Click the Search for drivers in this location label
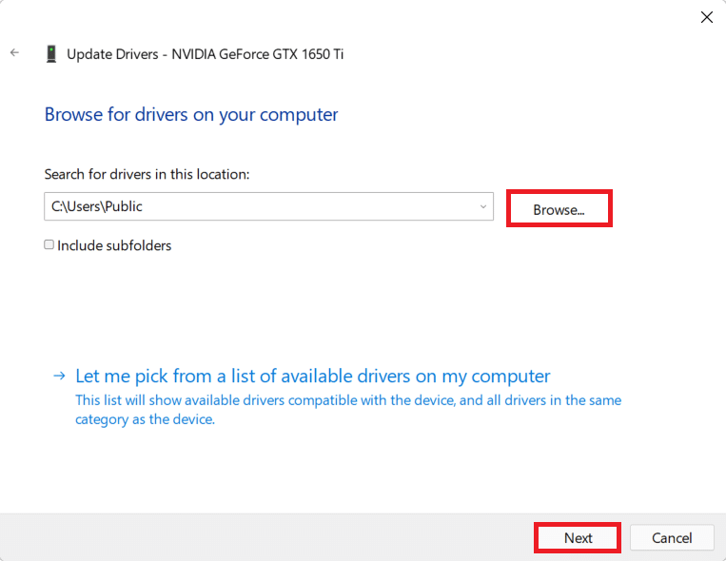Viewport: 726px width, 561px height. (147, 174)
